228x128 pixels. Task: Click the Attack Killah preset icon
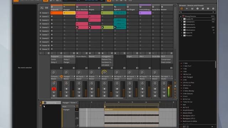tap(181, 113)
